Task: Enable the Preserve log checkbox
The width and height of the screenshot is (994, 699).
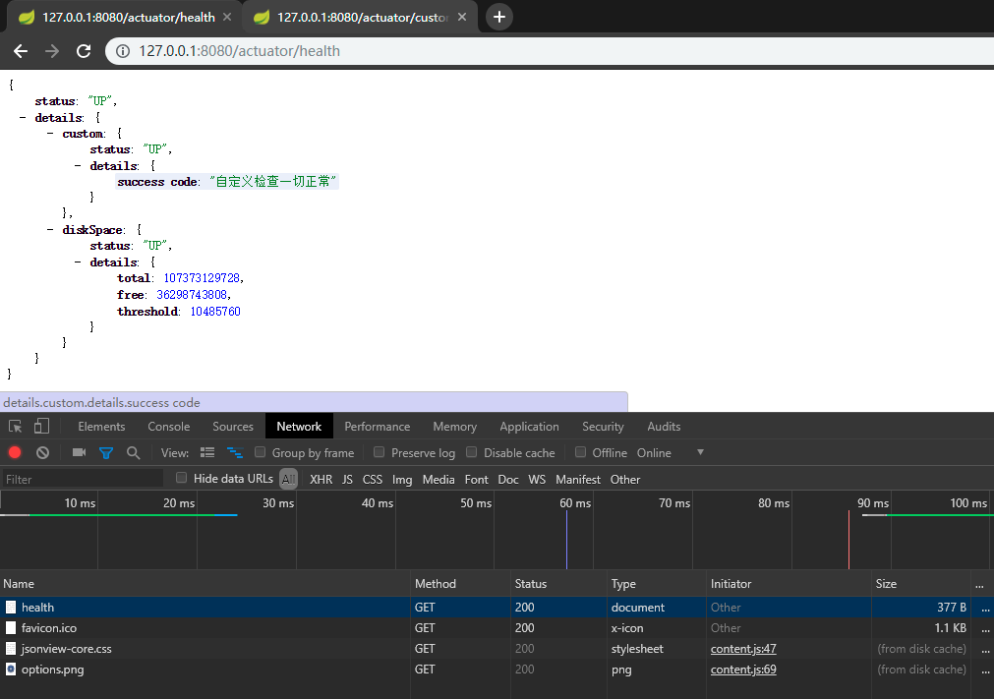Action: [x=380, y=453]
